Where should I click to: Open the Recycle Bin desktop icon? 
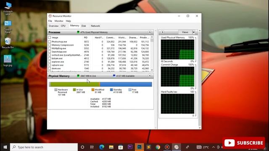[x=8, y=43]
